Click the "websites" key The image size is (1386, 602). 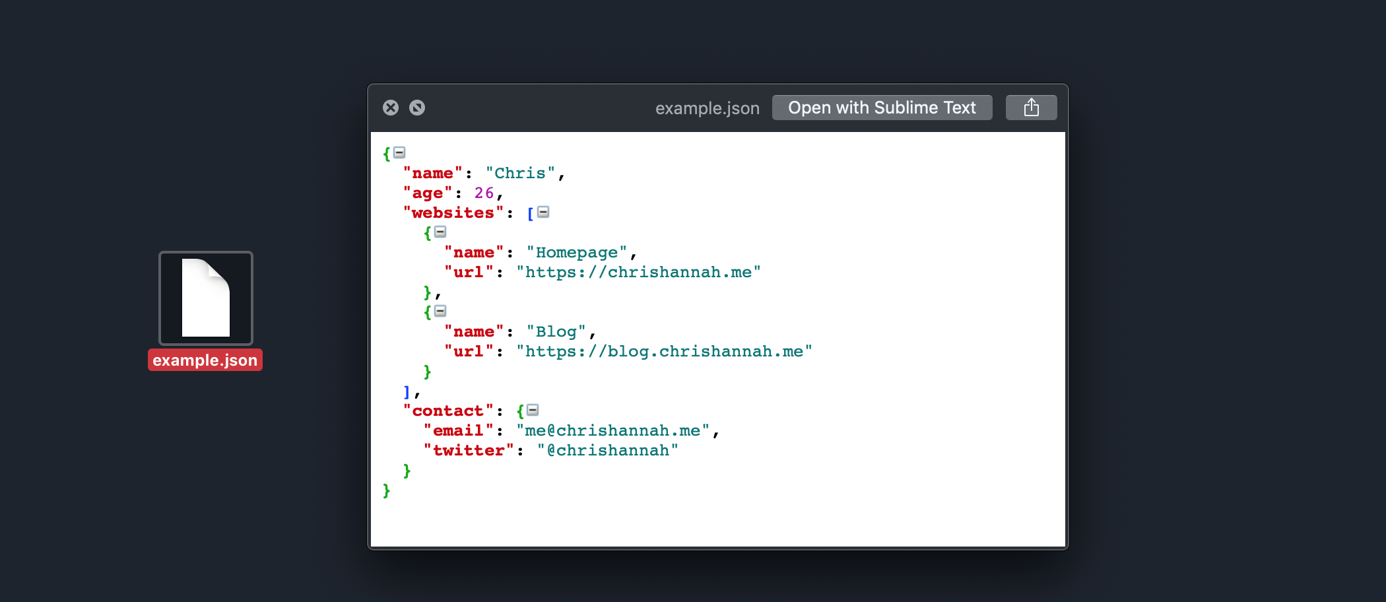[x=453, y=213]
